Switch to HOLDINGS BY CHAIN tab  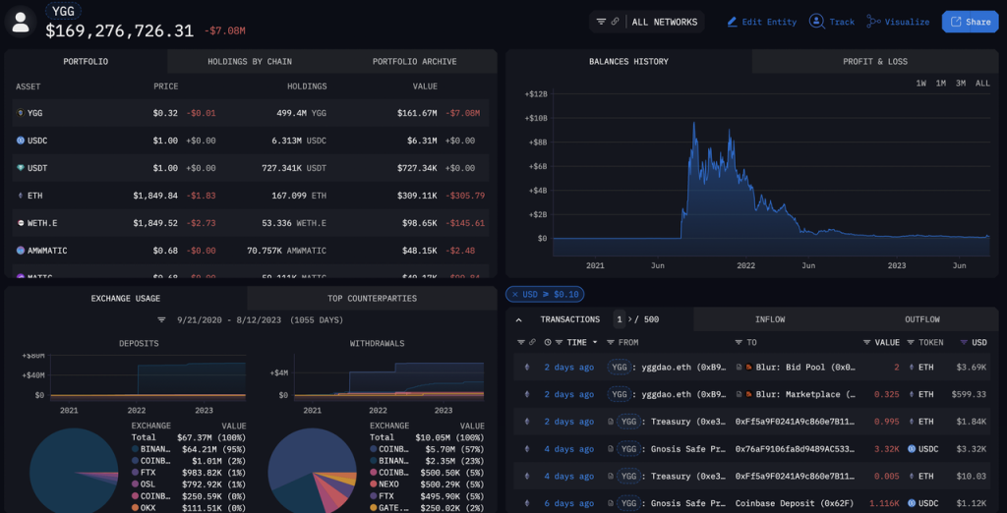[x=249, y=62]
